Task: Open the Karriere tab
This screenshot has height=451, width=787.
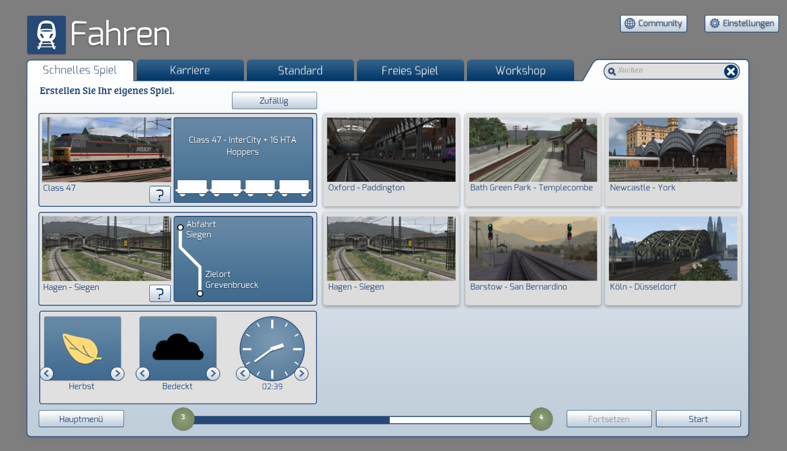Action: [x=190, y=70]
